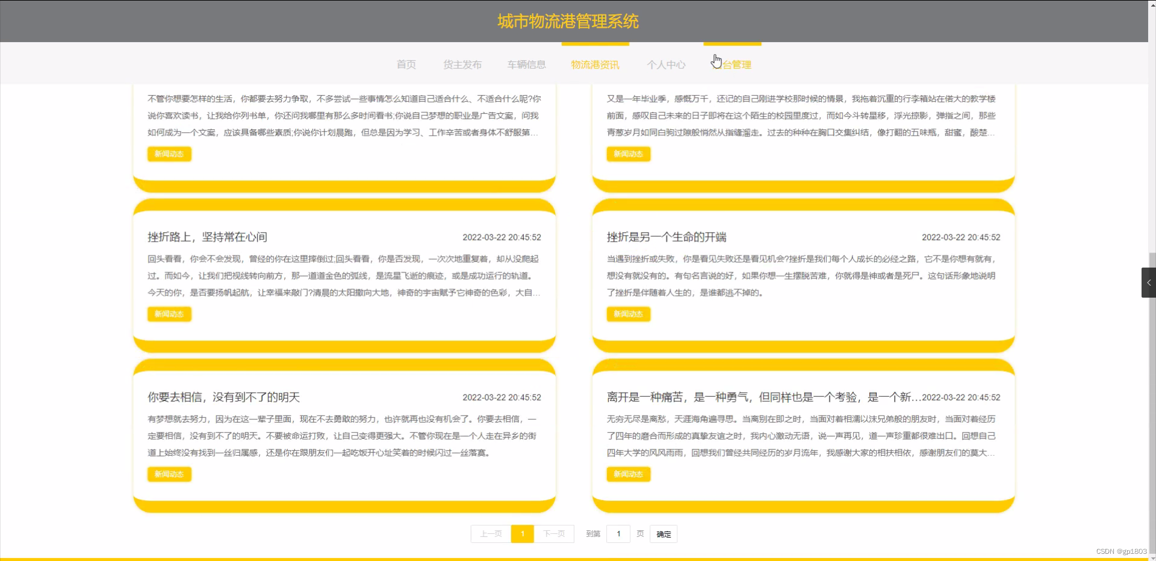This screenshot has width=1156, height=561.
Task: Open article 挫折是另一个生命的开端
Action: 667,237
